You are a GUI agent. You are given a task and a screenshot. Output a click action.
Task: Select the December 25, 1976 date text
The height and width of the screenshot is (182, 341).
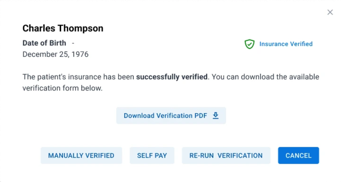pyautogui.click(x=55, y=54)
